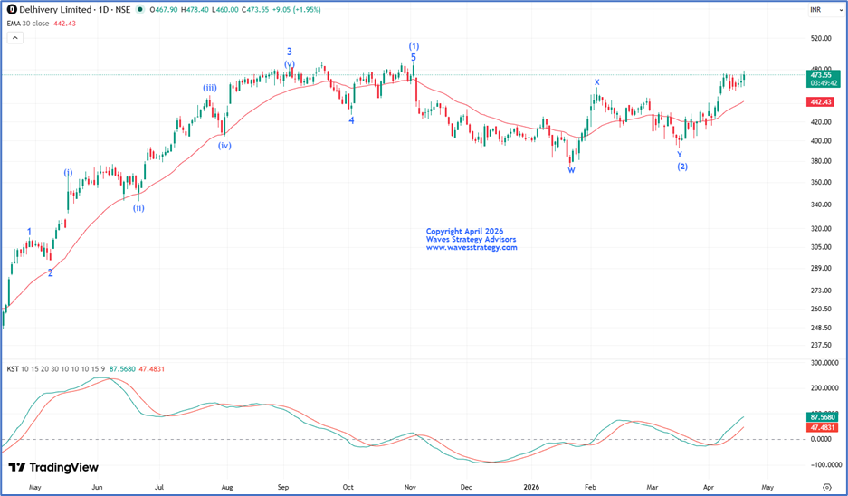The height and width of the screenshot is (496, 848).
Task: Click the -100.0000 KST scale label
Action: (824, 464)
